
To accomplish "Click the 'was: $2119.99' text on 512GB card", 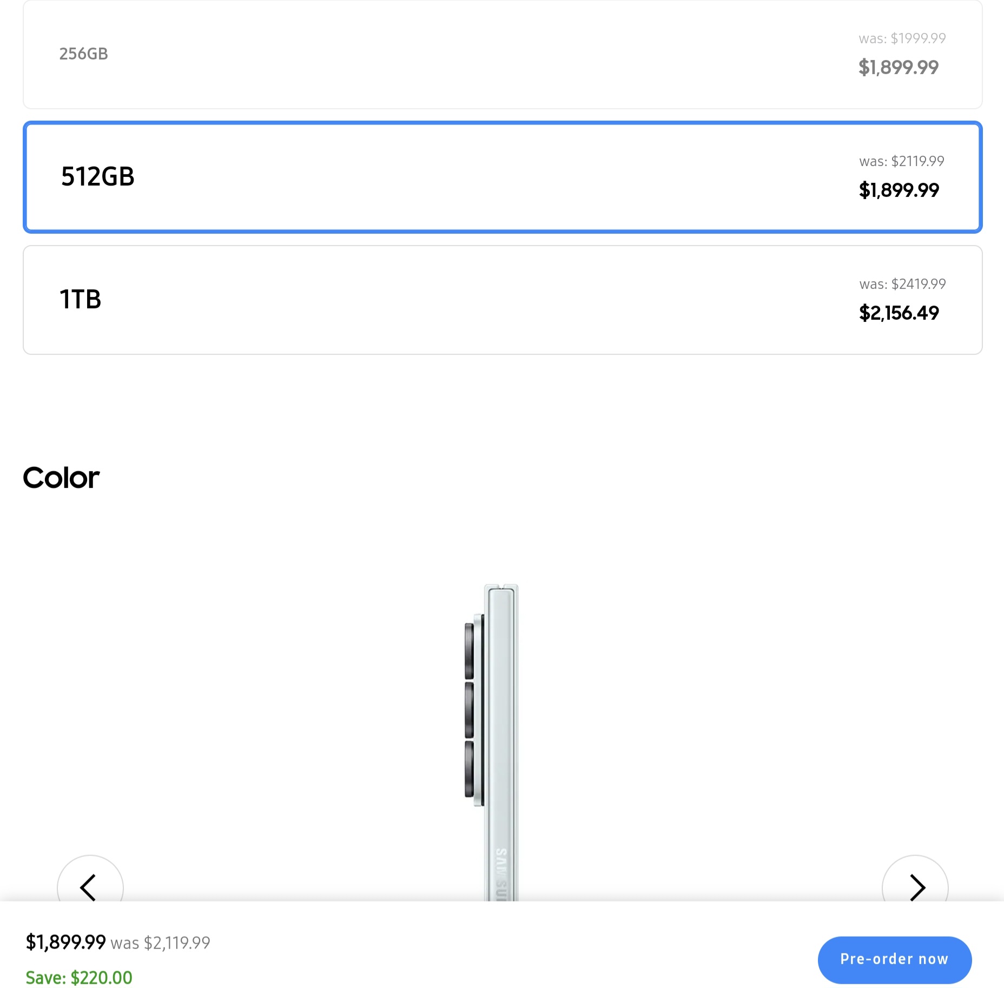I will (901, 161).
